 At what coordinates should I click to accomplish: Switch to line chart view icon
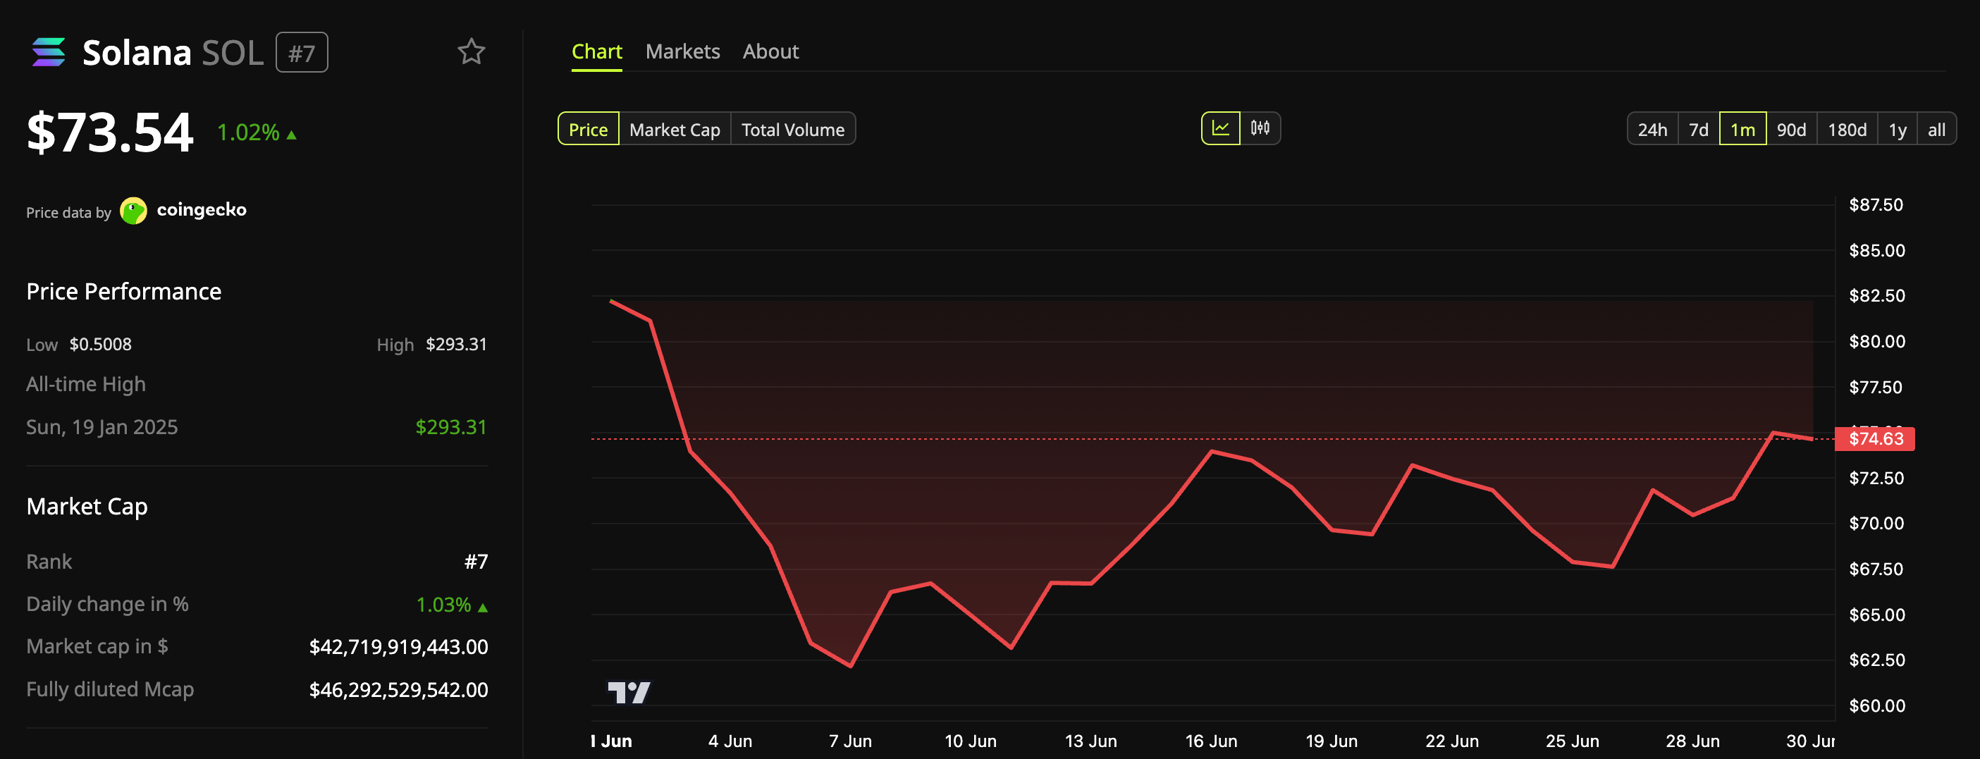point(1221,128)
